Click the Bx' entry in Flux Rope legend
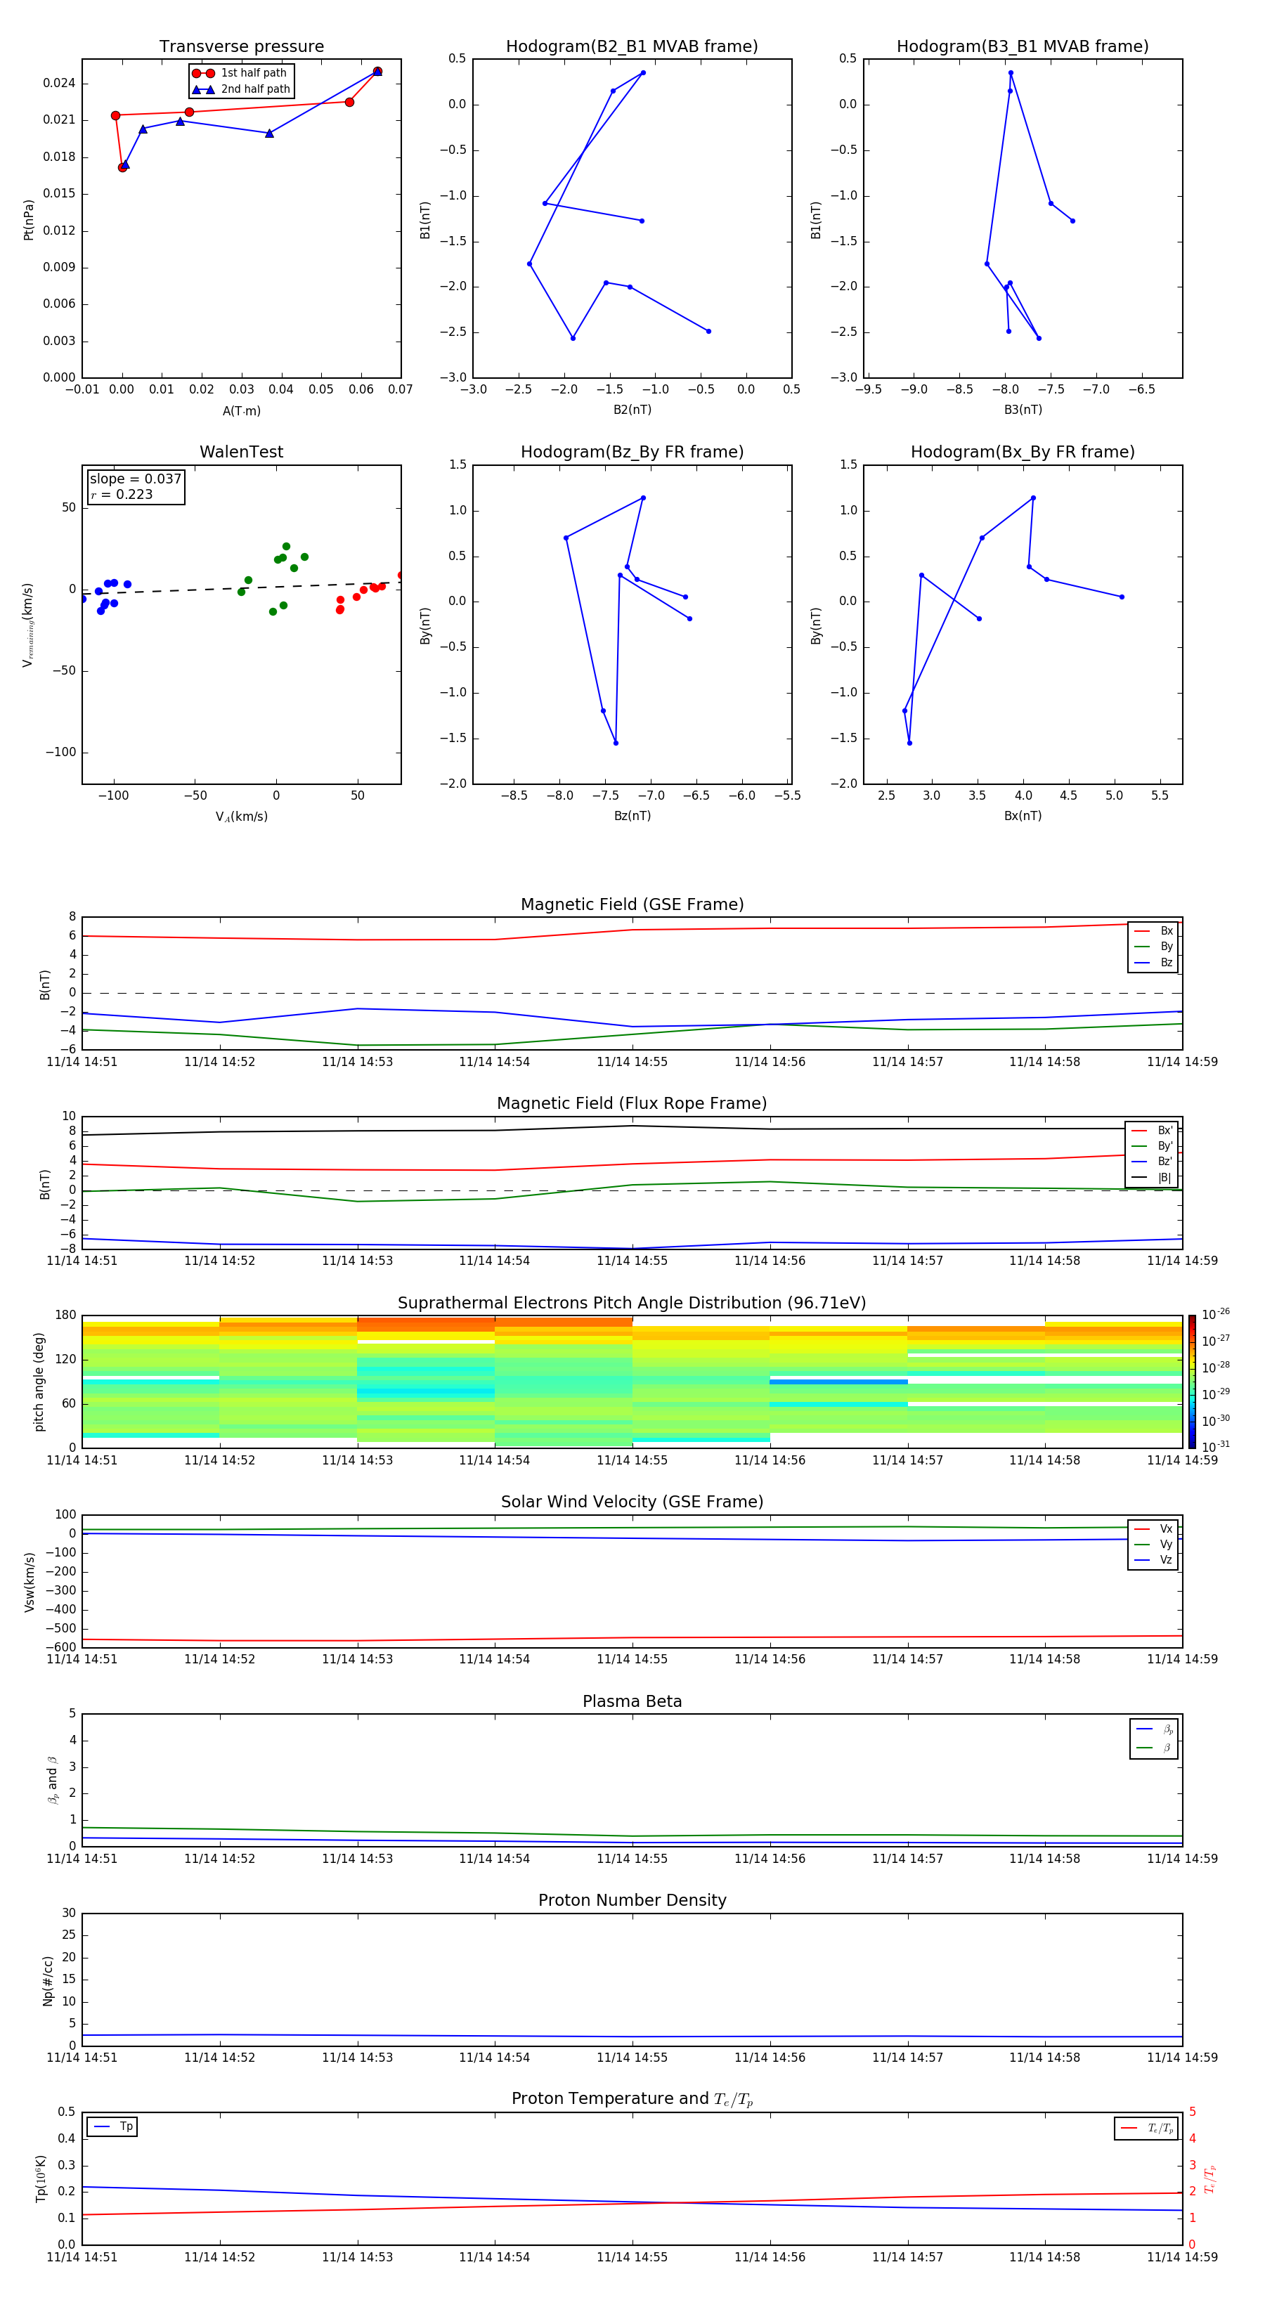This screenshot has width=1265, height=2319. 1152,1131
